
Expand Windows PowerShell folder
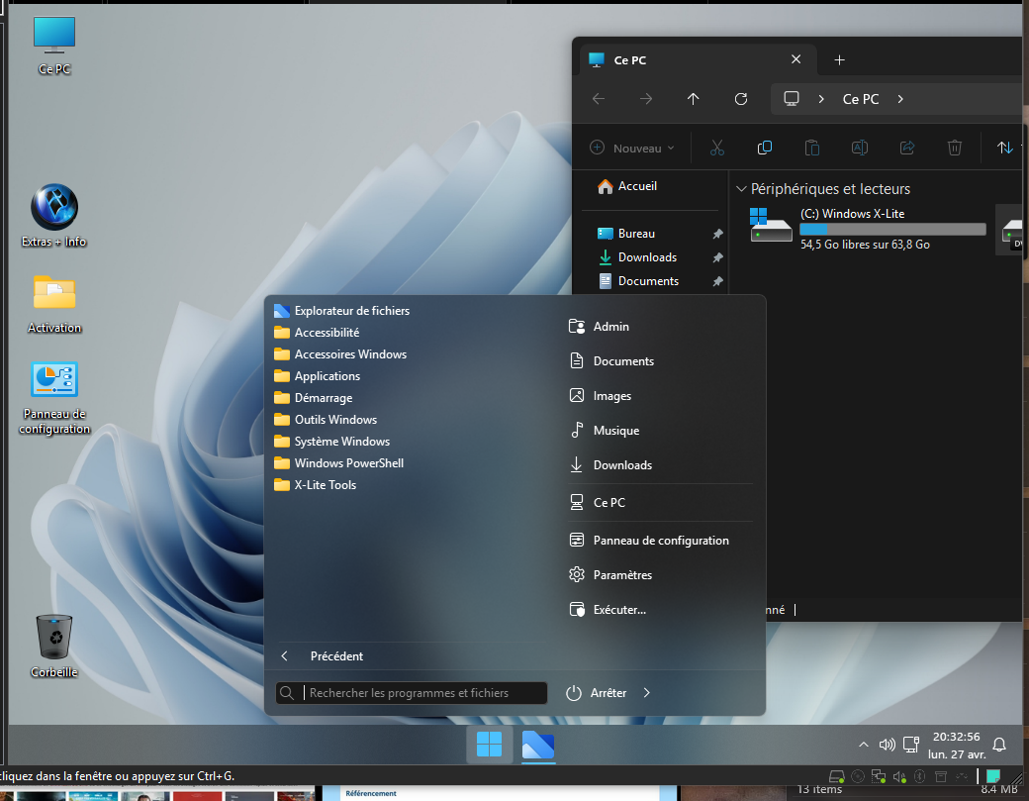pyautogui.click(x=338, y=462)
